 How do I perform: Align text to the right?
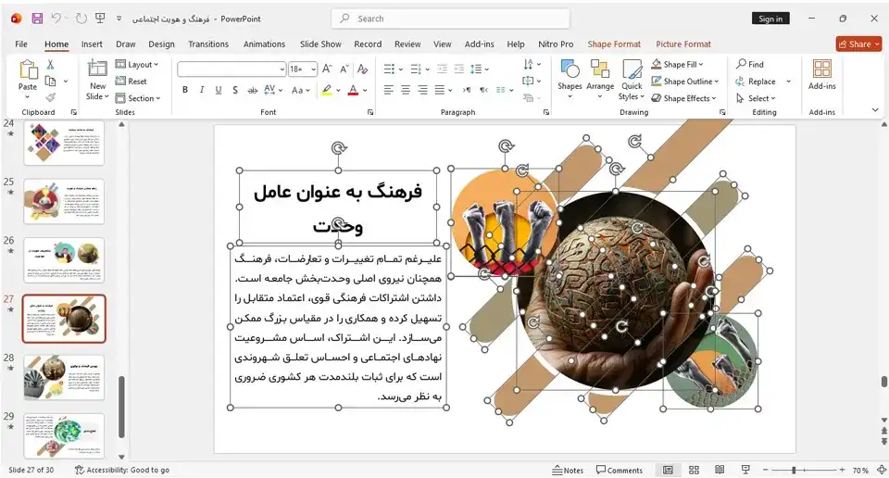[422, 90]
